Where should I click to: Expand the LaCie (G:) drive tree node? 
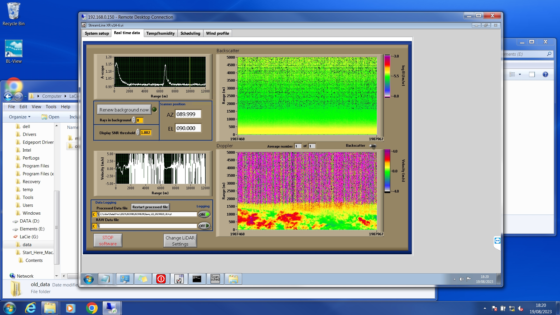(29, 237)
